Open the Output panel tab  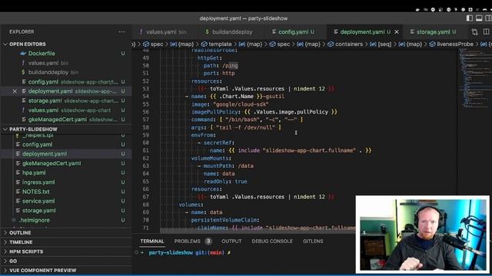point(231,242)
